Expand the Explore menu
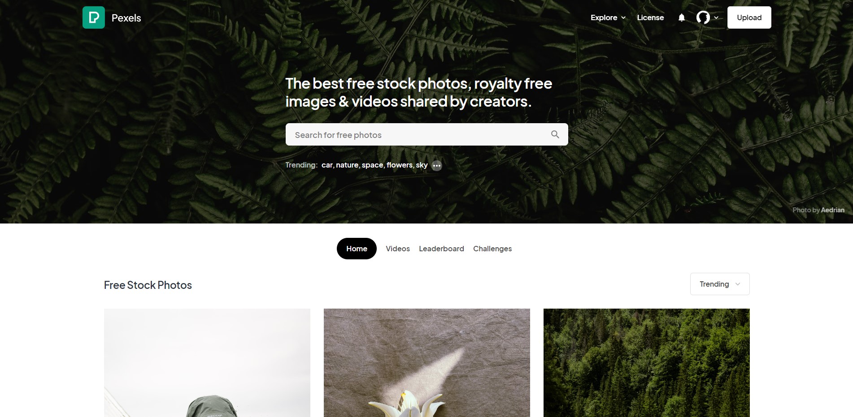The image size is (853, 417). 608,17
